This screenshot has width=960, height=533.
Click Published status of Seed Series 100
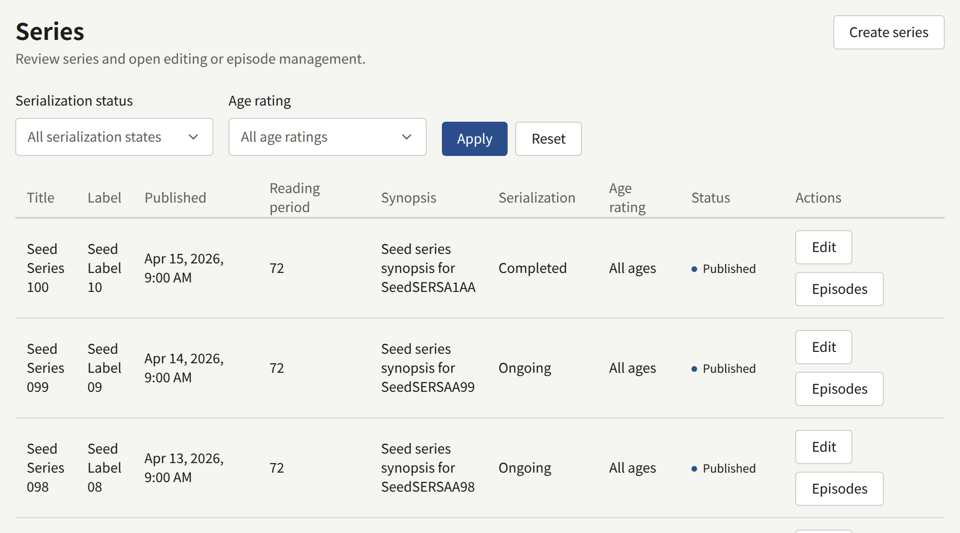coord(724,269)
